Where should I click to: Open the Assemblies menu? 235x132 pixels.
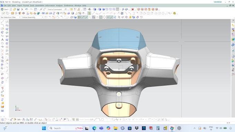click(x=40, y=6)
